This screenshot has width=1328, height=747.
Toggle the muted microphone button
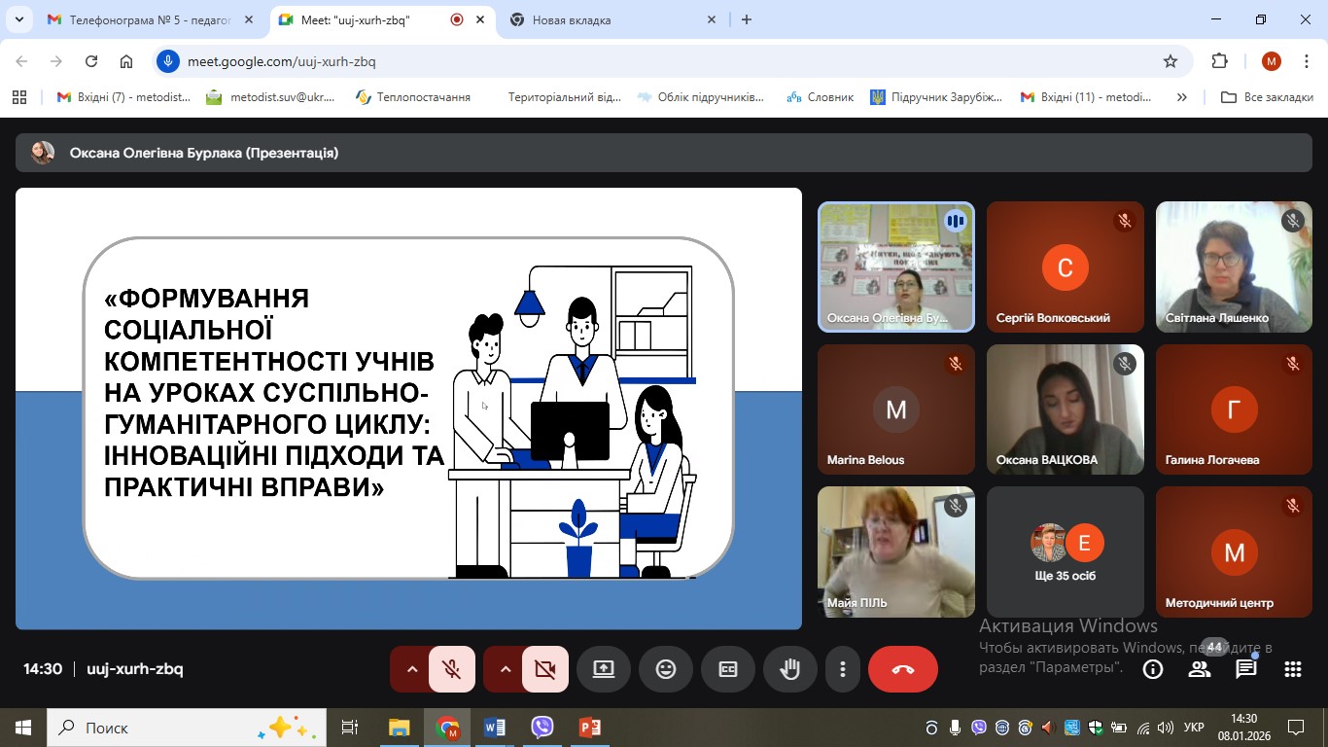point(452,669)
